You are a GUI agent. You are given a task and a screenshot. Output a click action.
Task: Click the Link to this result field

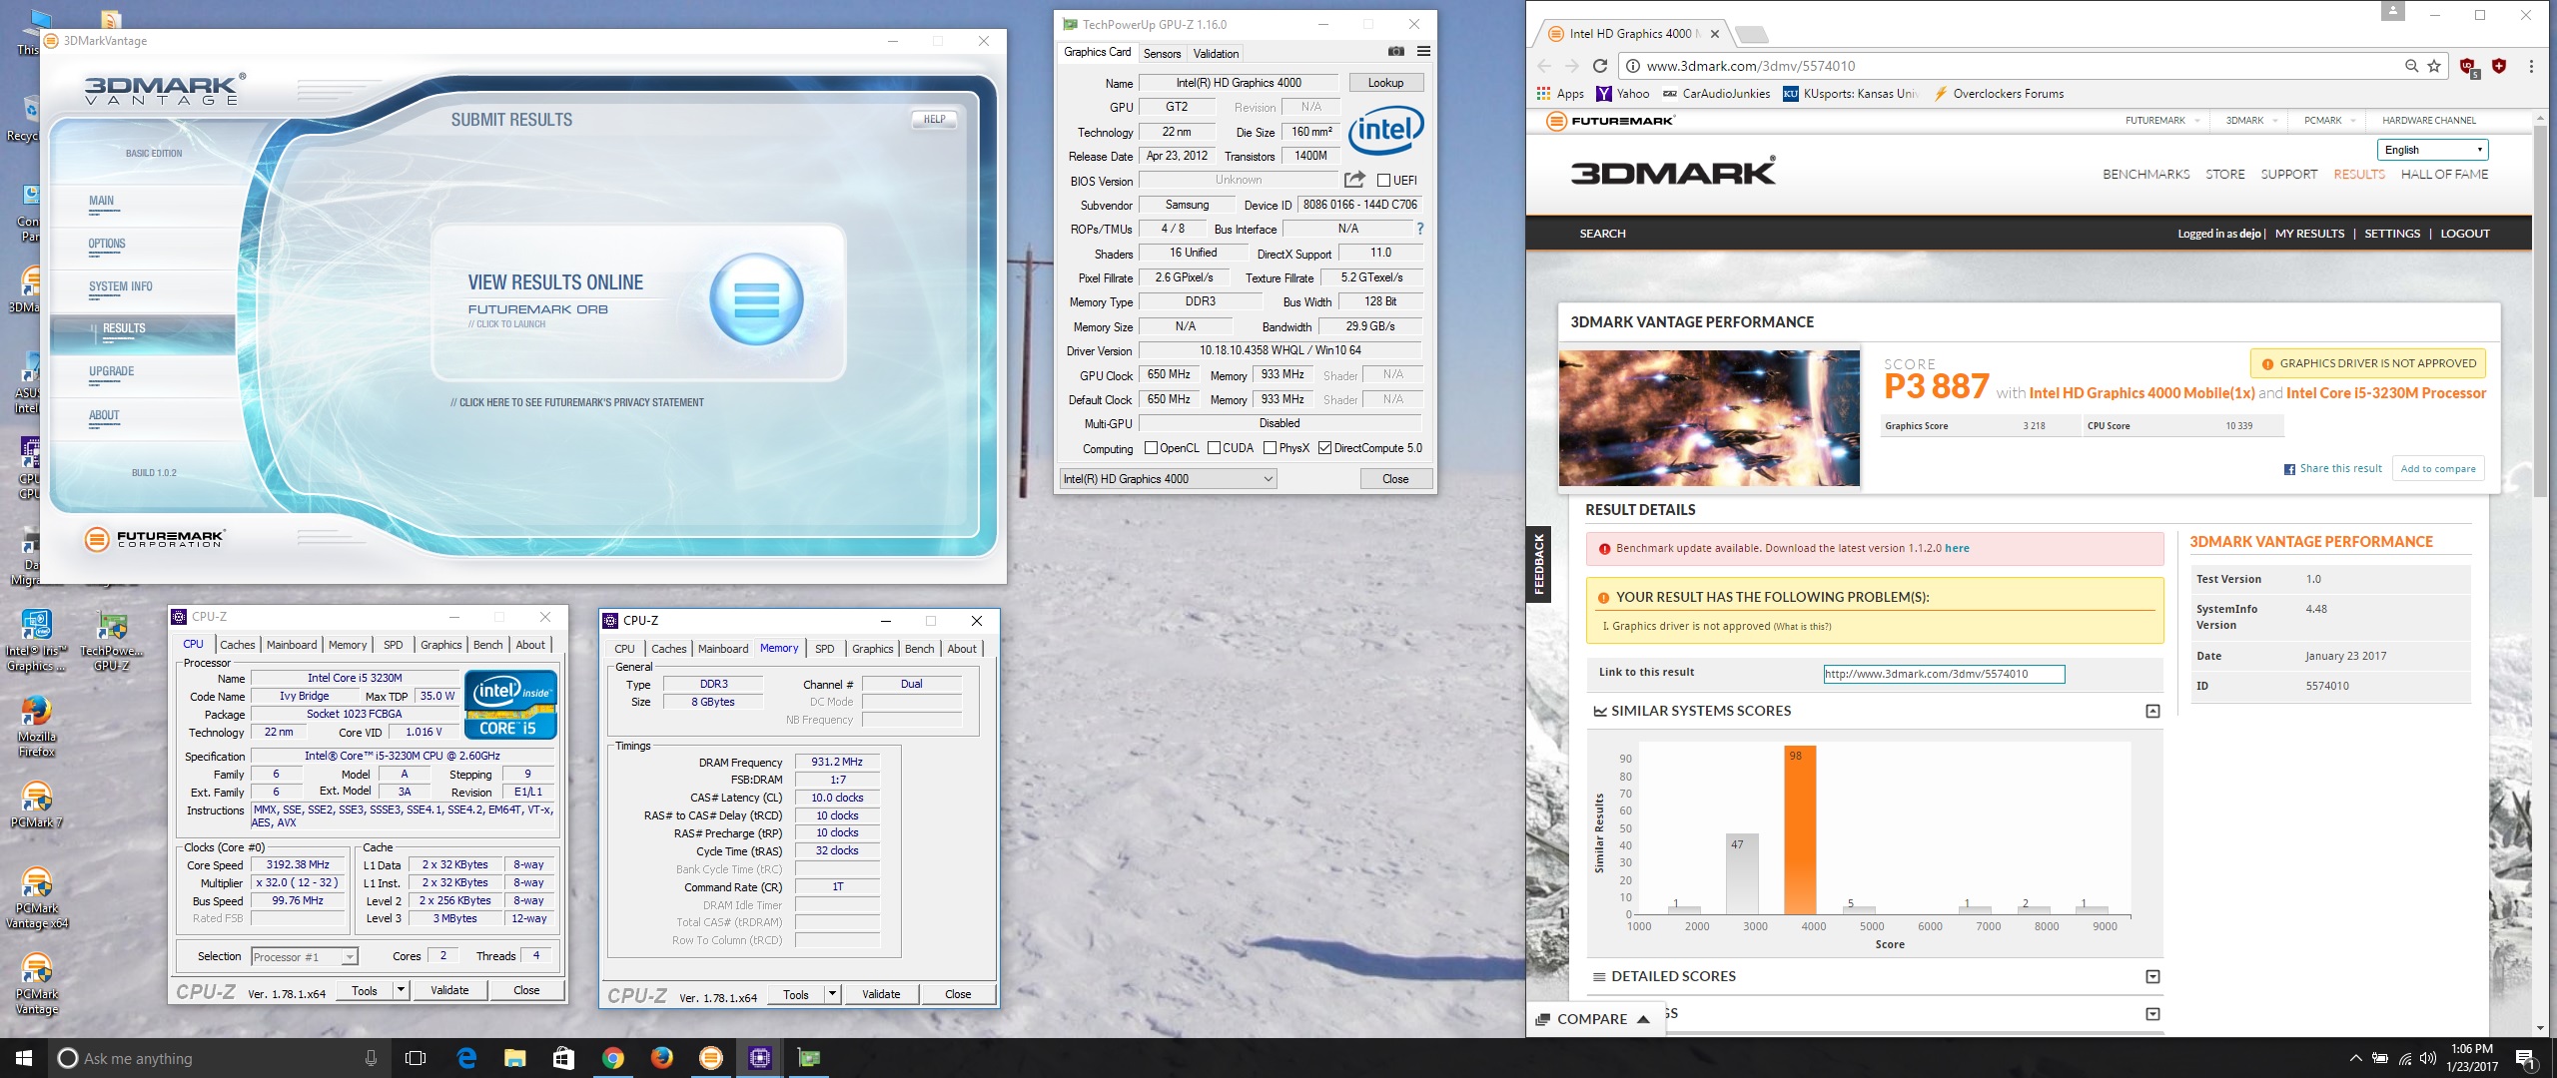pyautogui.click(x=1944, y=674)
